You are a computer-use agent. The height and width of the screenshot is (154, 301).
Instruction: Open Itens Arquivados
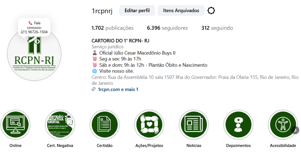[181, 11]
